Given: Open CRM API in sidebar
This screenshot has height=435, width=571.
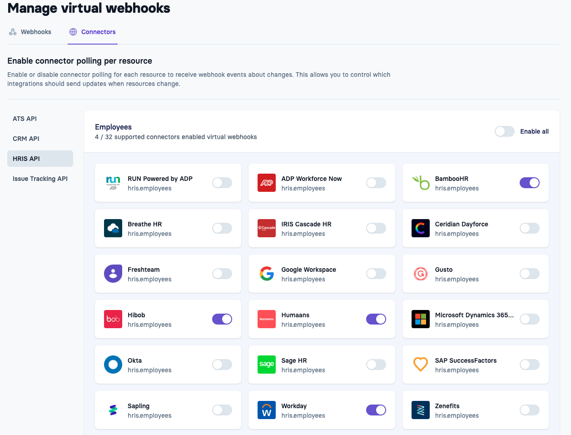Looking at the screenshot, I should point(40,139).
